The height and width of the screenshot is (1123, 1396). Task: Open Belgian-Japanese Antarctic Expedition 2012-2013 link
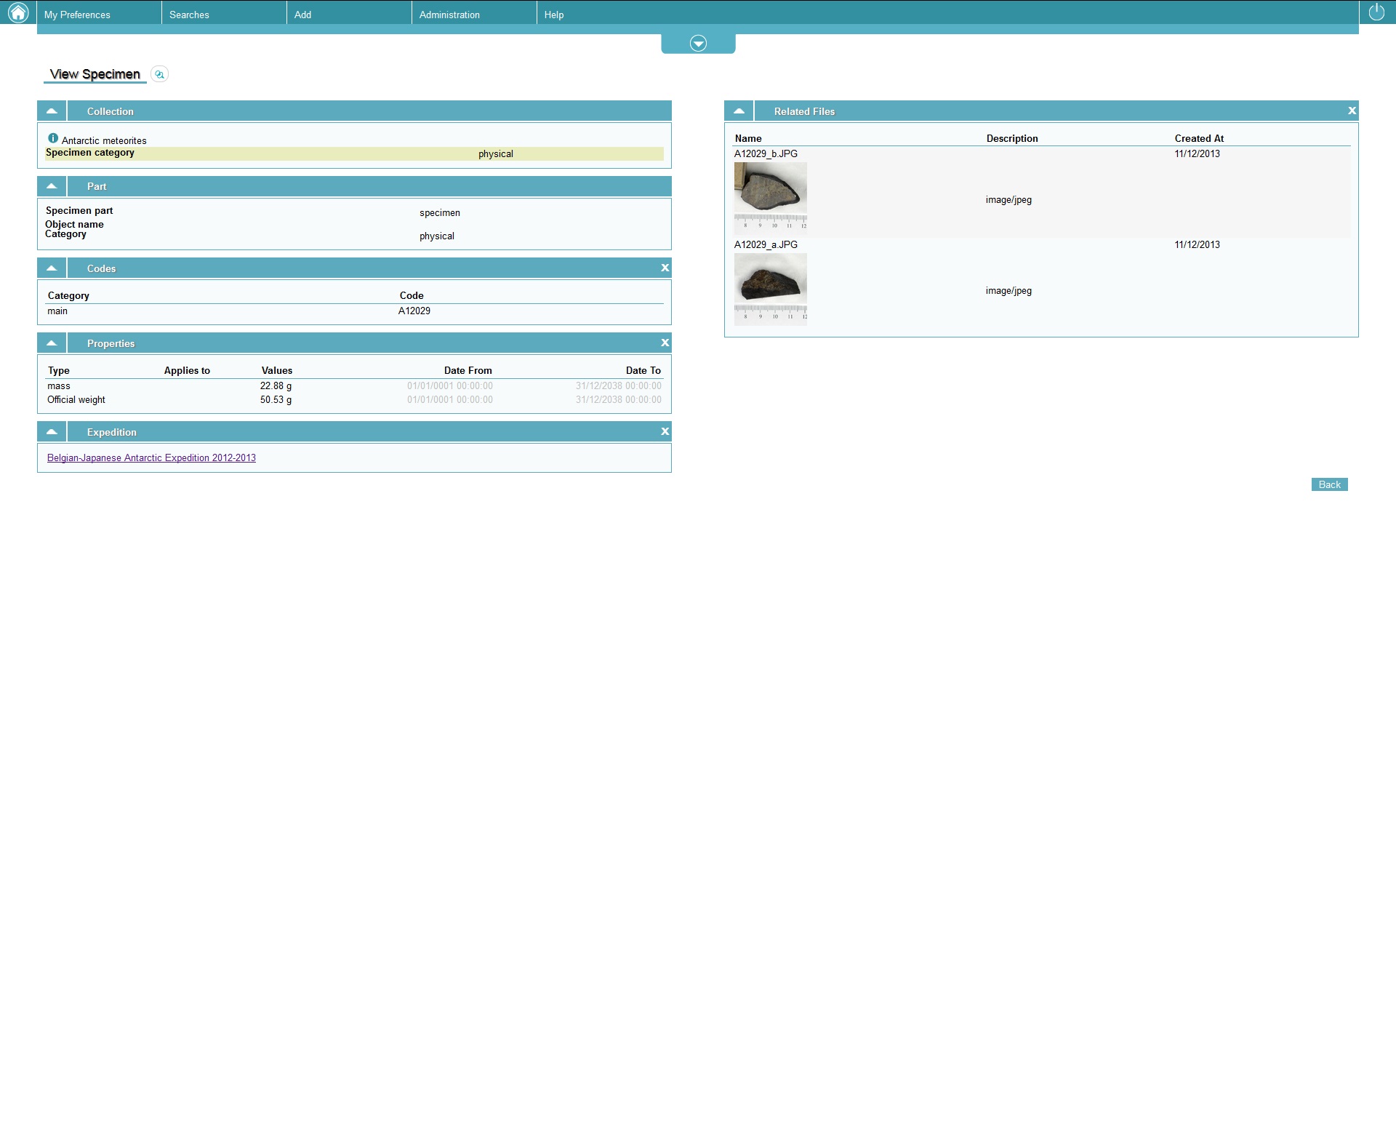click(151, 458)
